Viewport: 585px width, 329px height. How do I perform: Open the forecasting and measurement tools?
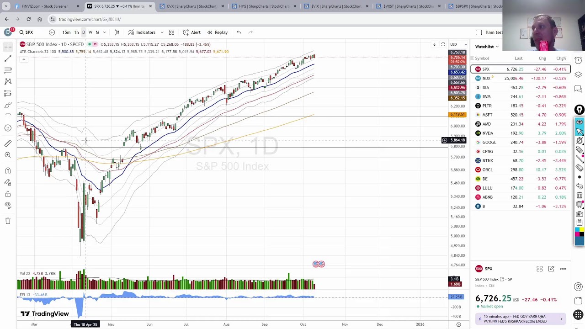[8, 93]
